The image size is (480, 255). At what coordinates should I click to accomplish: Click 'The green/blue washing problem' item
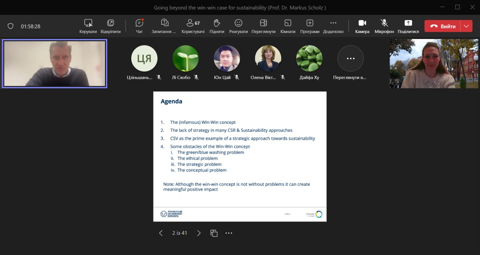click(x=211, y=152)
